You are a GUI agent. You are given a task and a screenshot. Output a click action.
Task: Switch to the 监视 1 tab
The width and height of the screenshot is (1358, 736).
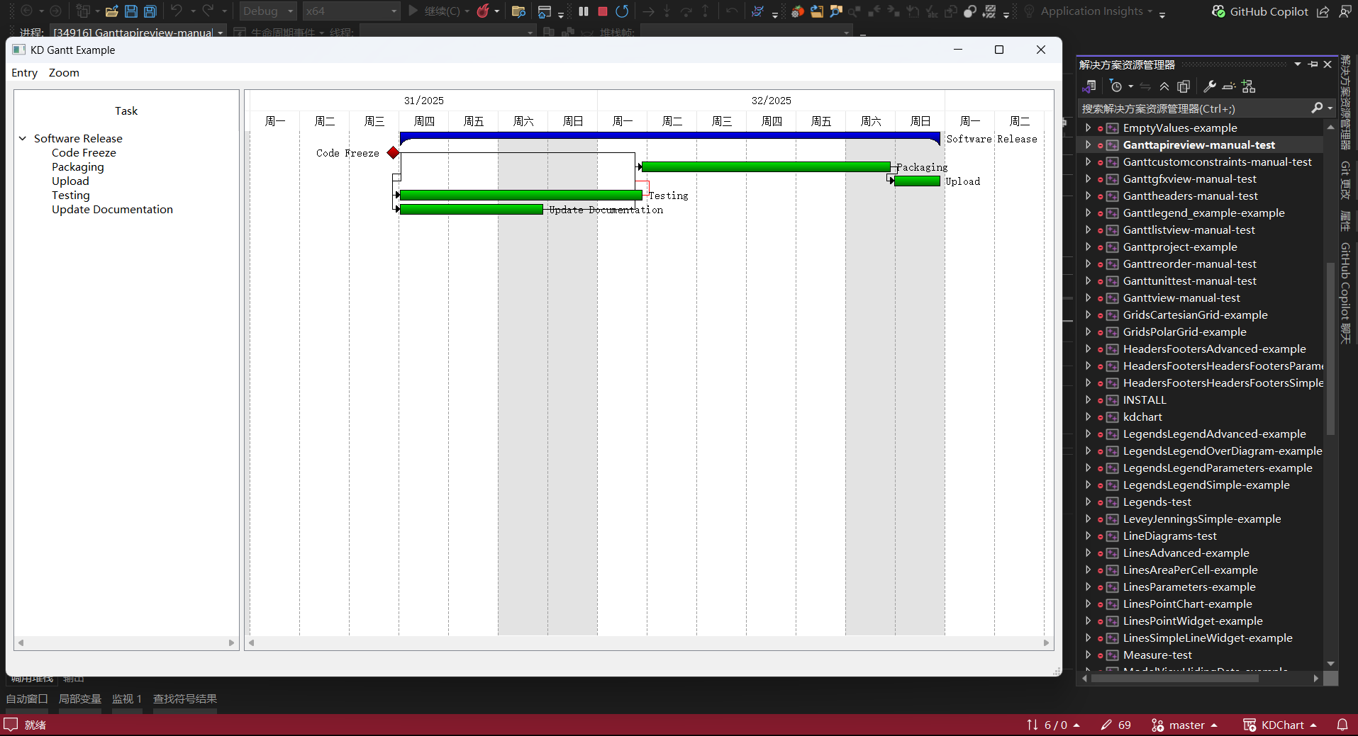point(127,699)
